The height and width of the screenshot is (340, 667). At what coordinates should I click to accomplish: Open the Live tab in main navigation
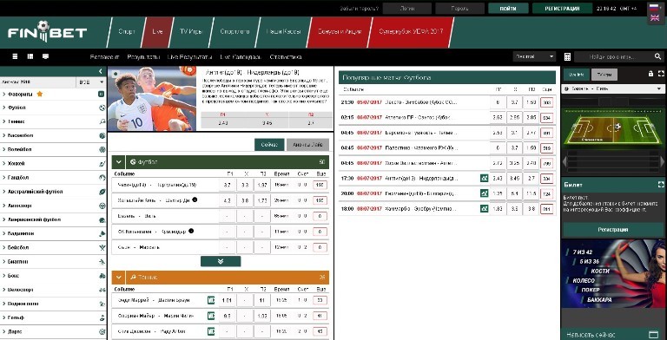[157, 32]
